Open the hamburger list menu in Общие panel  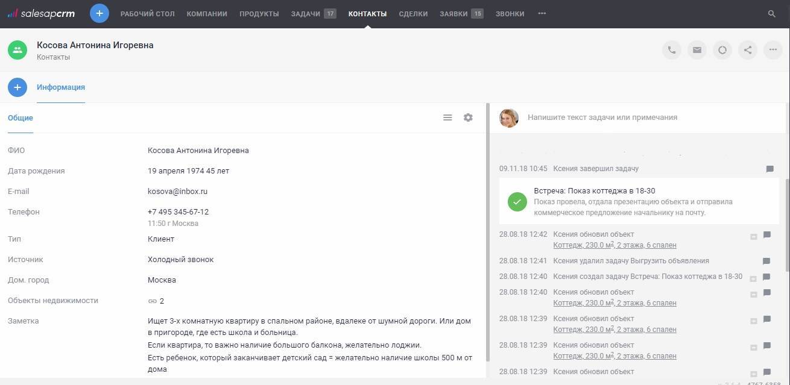coord(447,117)
